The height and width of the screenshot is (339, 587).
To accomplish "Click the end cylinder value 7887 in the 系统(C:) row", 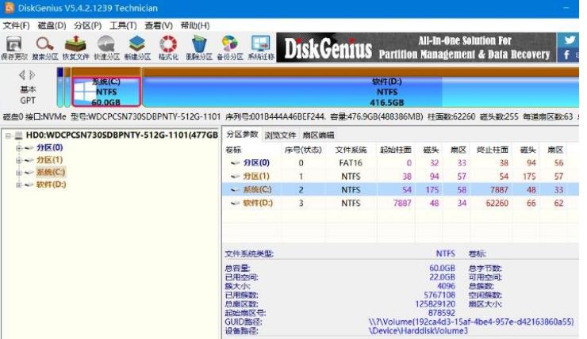I will [x=499, y=190].
